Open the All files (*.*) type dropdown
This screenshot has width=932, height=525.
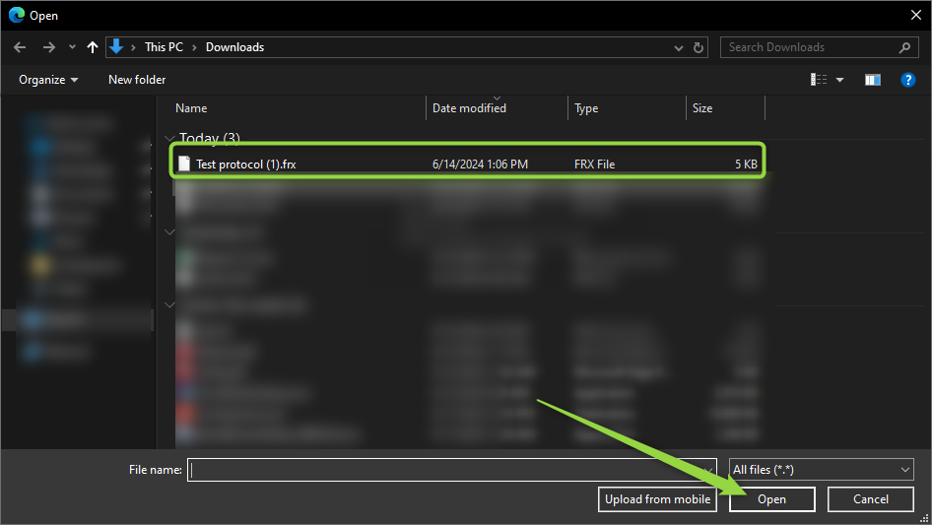click(821, 471)
